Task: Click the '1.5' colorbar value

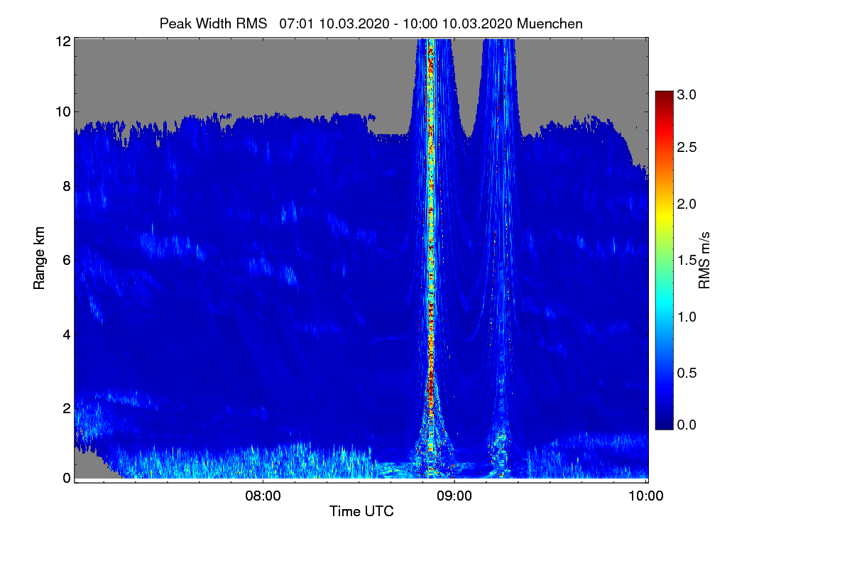Action: tap(687, 260)
